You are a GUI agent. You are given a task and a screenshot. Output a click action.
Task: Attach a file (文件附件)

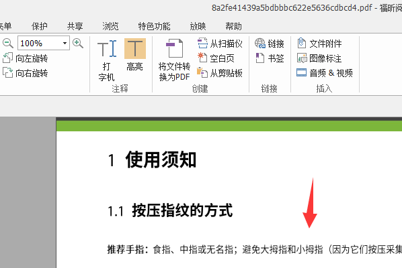click(x=319, y=44)
